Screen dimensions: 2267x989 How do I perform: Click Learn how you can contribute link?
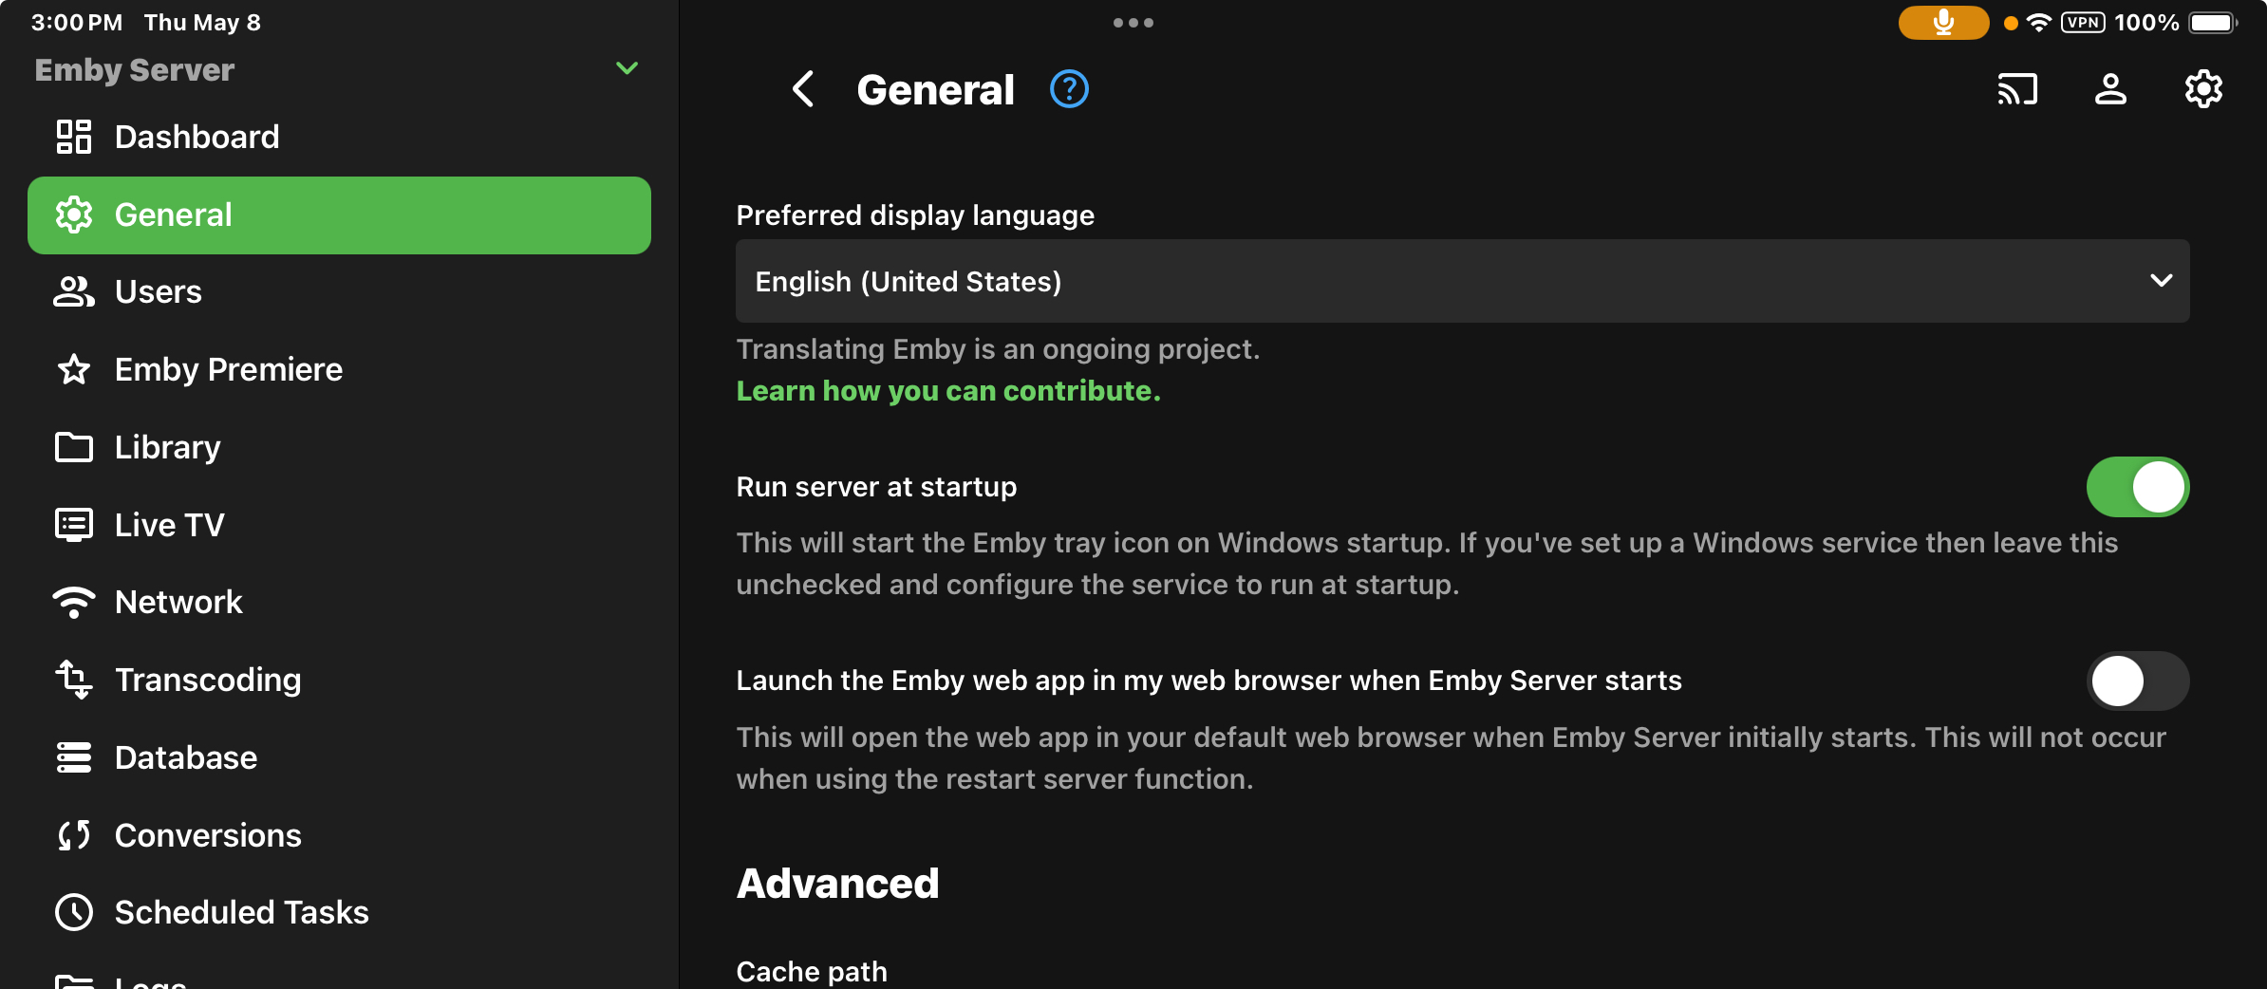coord(948,391)
